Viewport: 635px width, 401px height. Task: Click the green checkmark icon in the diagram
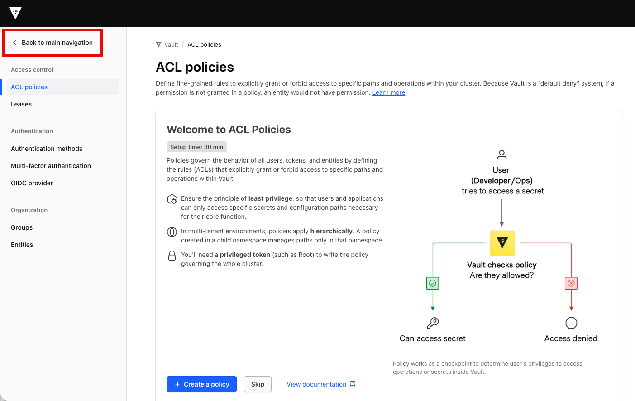[433, 283]
